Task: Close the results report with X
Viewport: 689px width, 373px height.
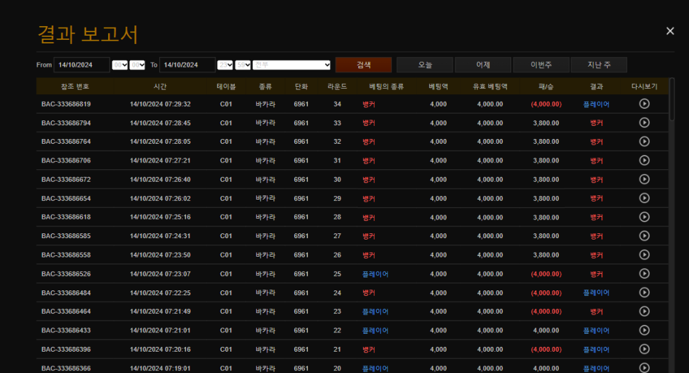Action: point(670,31)
